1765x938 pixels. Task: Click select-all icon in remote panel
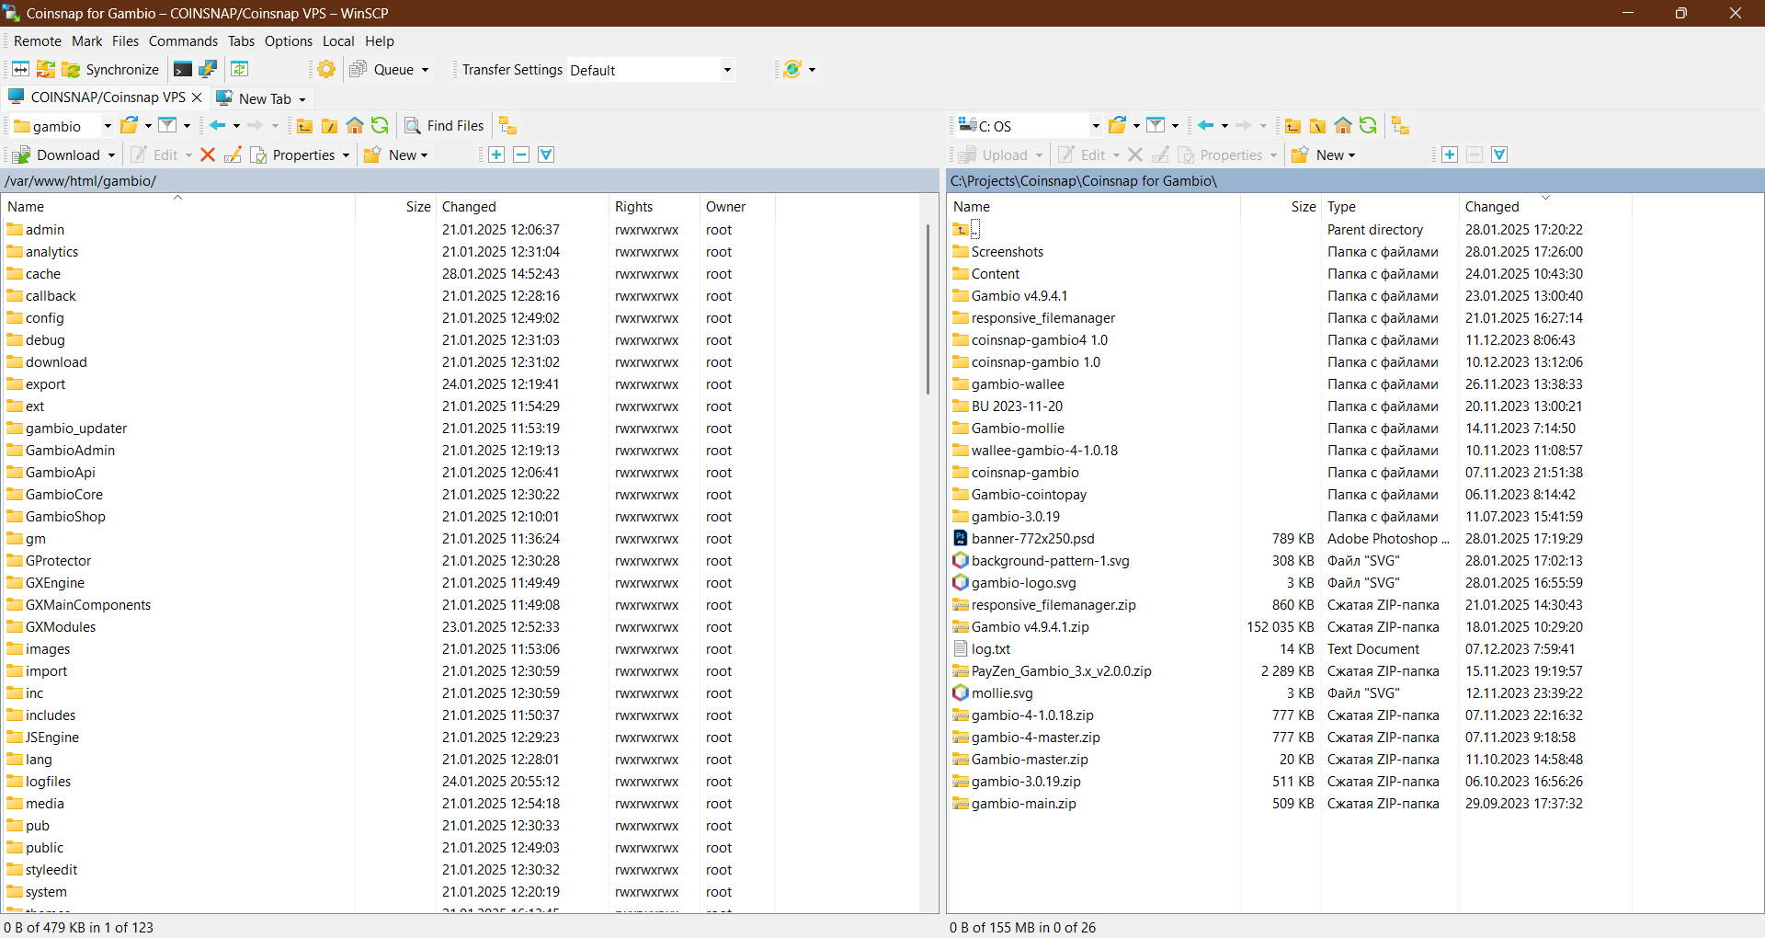click(546, 154)
